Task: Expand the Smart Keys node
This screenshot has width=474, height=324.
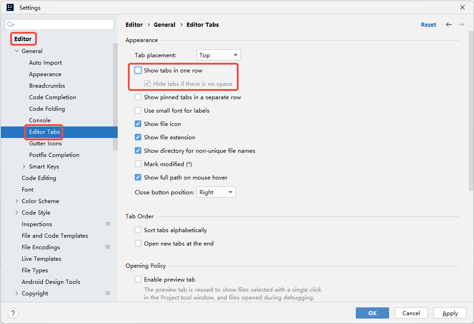Action: (24, 166)
